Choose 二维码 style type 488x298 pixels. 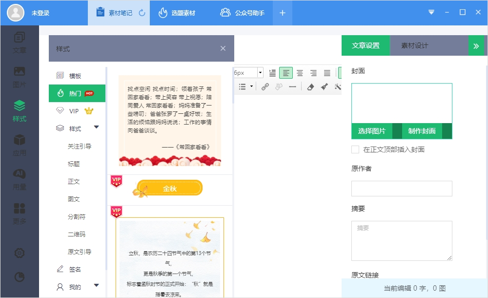point(77,234)
